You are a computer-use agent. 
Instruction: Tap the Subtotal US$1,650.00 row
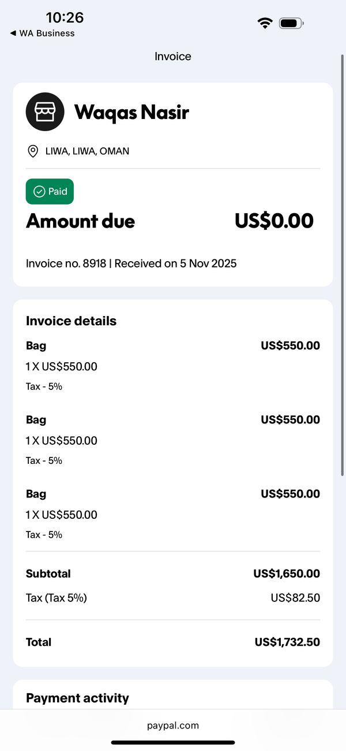pos(173,574)
